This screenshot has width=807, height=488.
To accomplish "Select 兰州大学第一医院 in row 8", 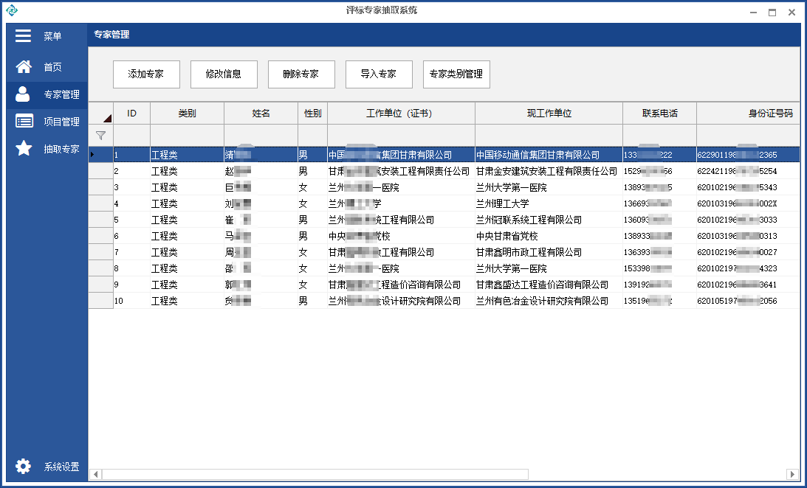I will [x=549, y=268].
